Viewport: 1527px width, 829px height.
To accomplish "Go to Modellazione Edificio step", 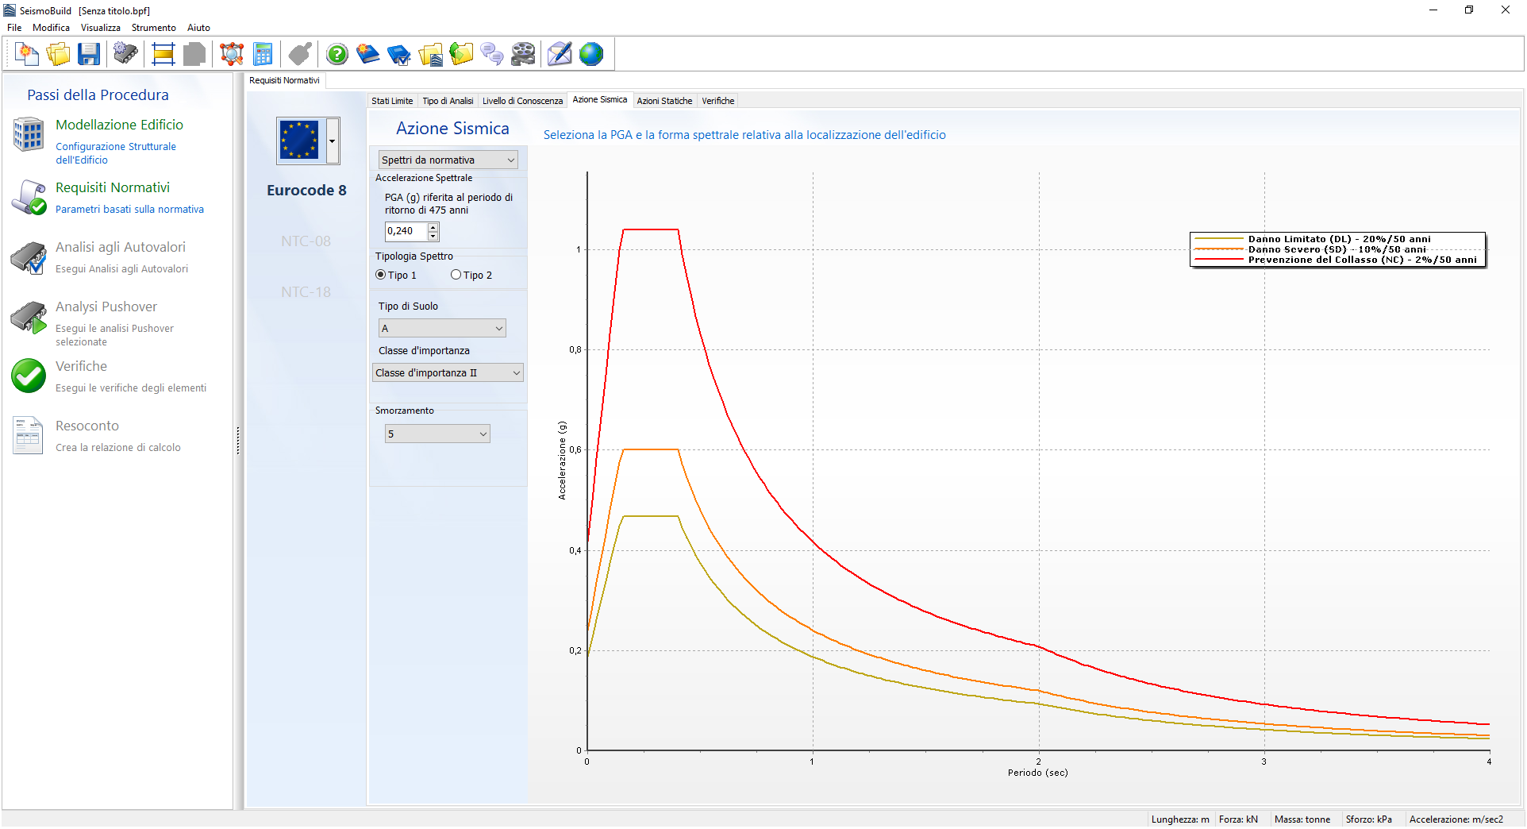I will [x=119, y=125].
